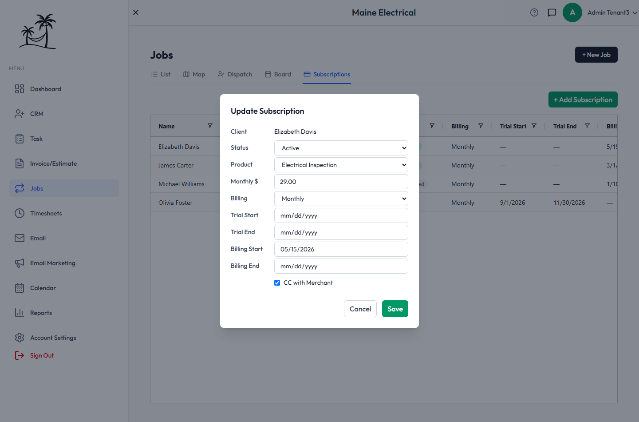Switch to the Board tab
Image resolution: width=639 pixels, height=422 pixels.
(x=278, y=74)
